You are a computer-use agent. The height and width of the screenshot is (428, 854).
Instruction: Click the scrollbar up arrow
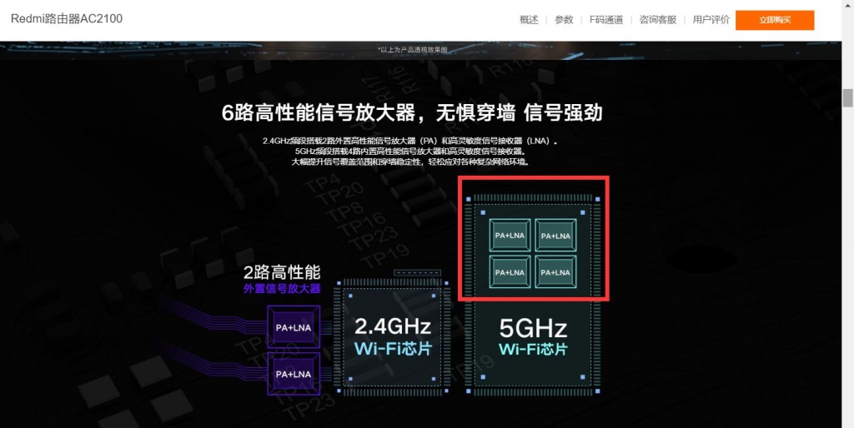[847, 6]
